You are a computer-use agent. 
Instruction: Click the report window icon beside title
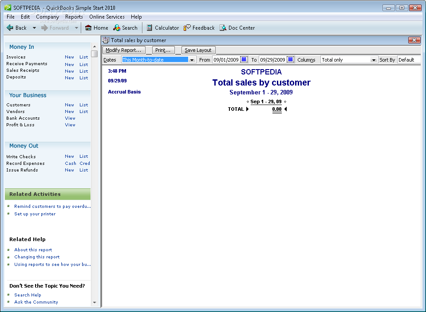point(106,40)
